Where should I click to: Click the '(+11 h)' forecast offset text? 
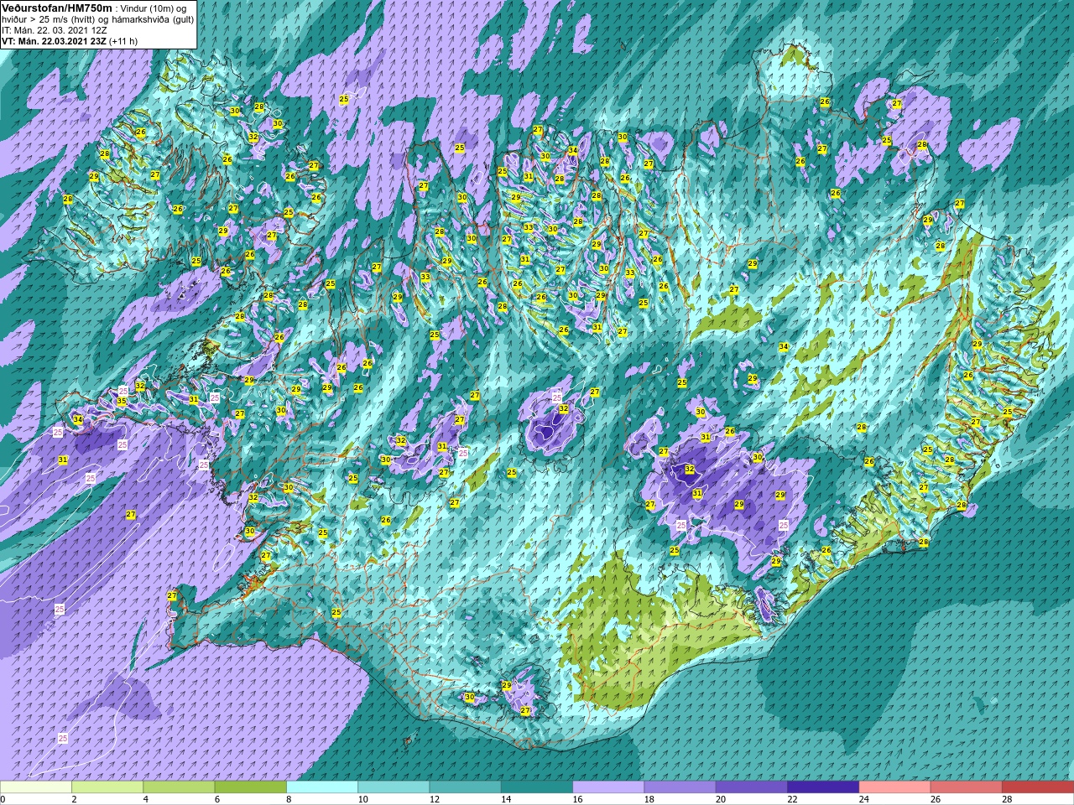(x=123, y=42)
